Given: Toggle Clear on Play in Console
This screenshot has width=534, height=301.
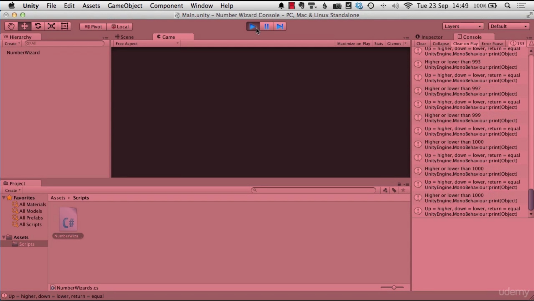Looking at the screenshot, I should (x=465, y=44).
